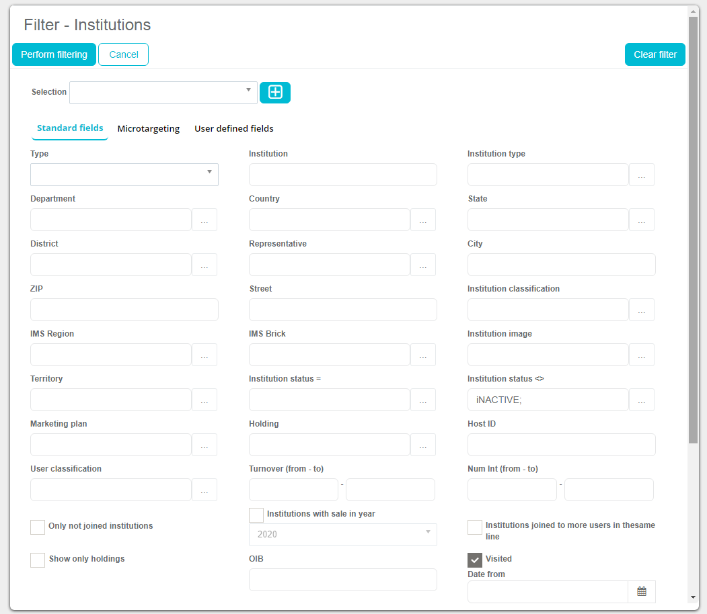
Task: Enable Only not joined institutions checkbox
Action: 38,527
